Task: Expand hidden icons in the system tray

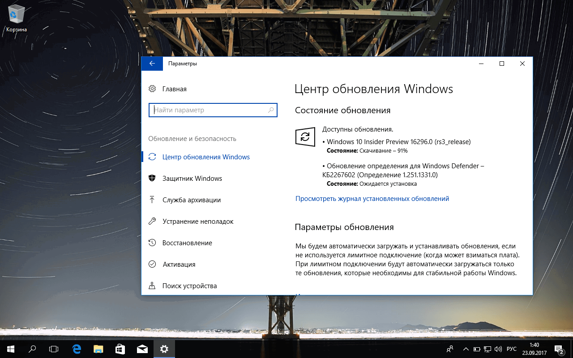Action: (466, 349)
